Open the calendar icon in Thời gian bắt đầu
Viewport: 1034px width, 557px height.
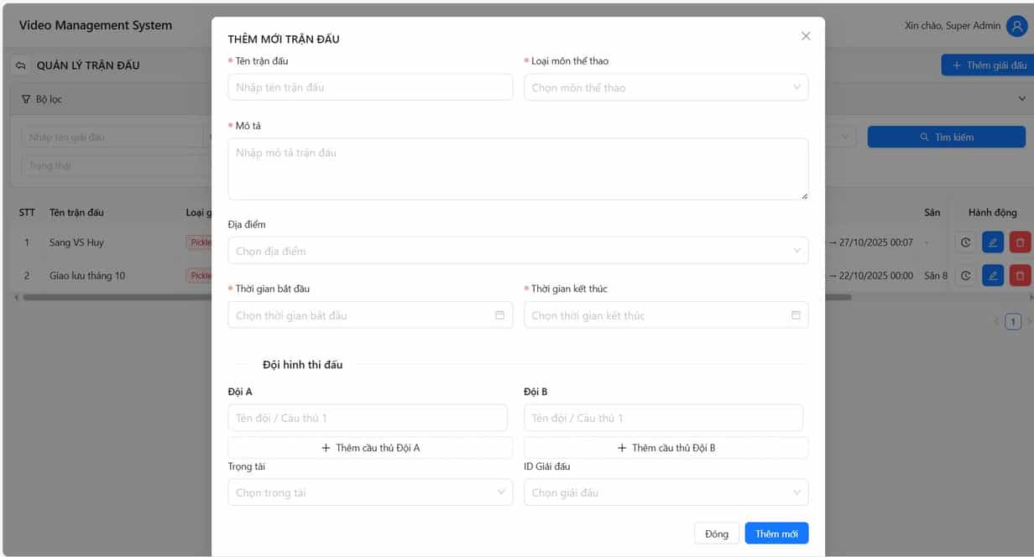point(499,315)
